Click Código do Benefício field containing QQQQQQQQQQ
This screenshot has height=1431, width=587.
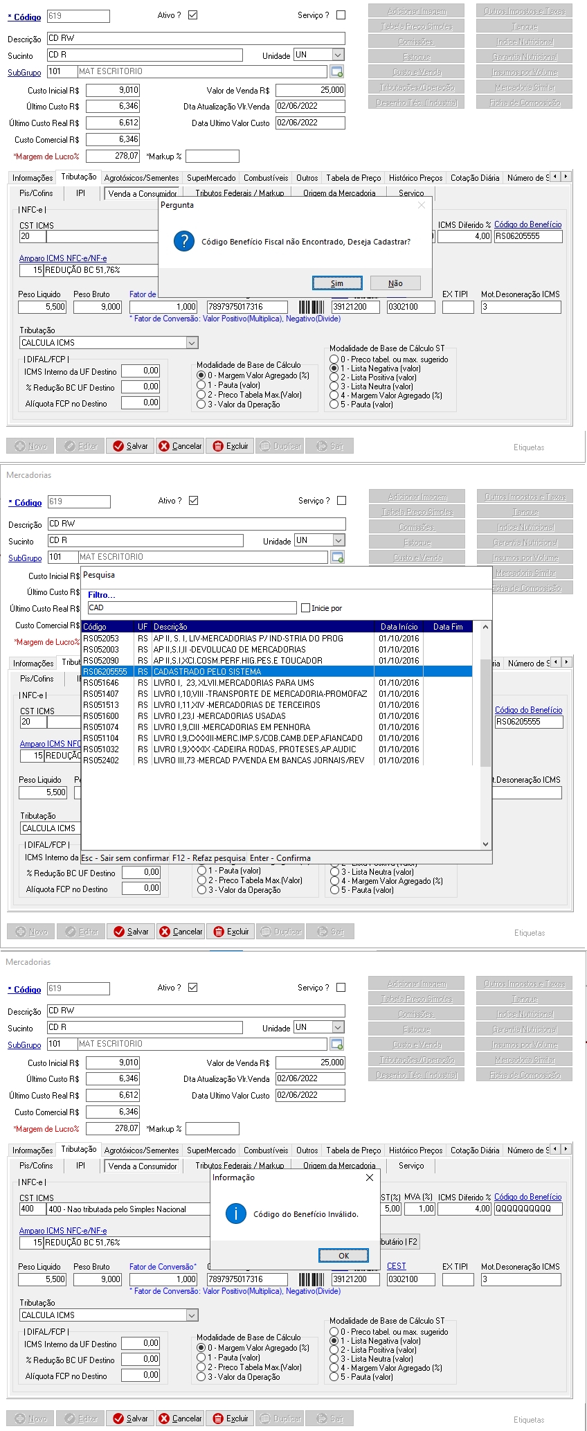click(x=528, y=1209)
